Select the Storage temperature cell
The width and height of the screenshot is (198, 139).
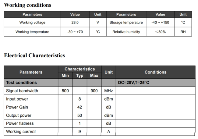(126, 23)
